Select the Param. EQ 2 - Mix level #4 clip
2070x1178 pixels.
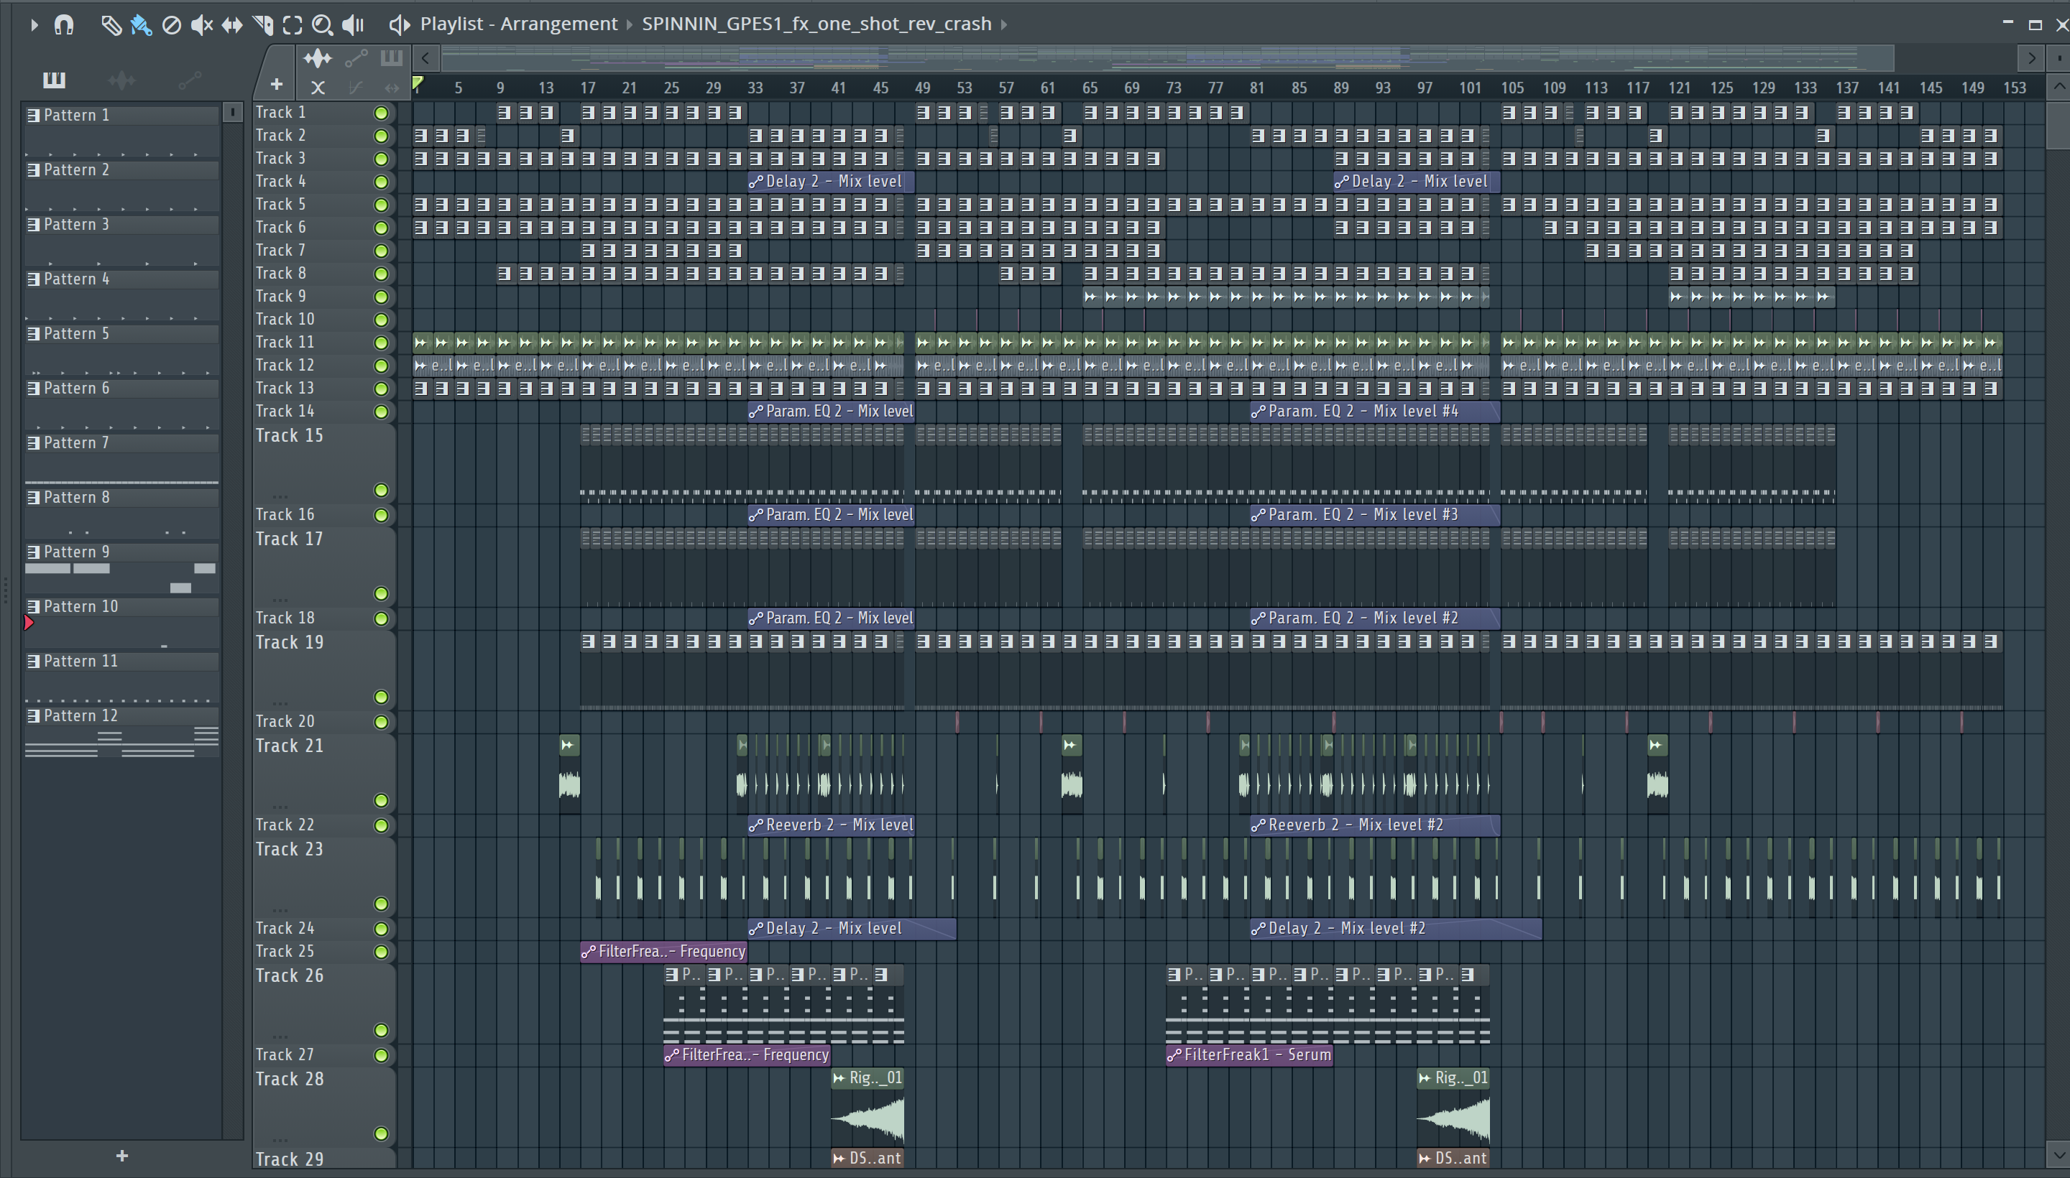point(1374,412)
